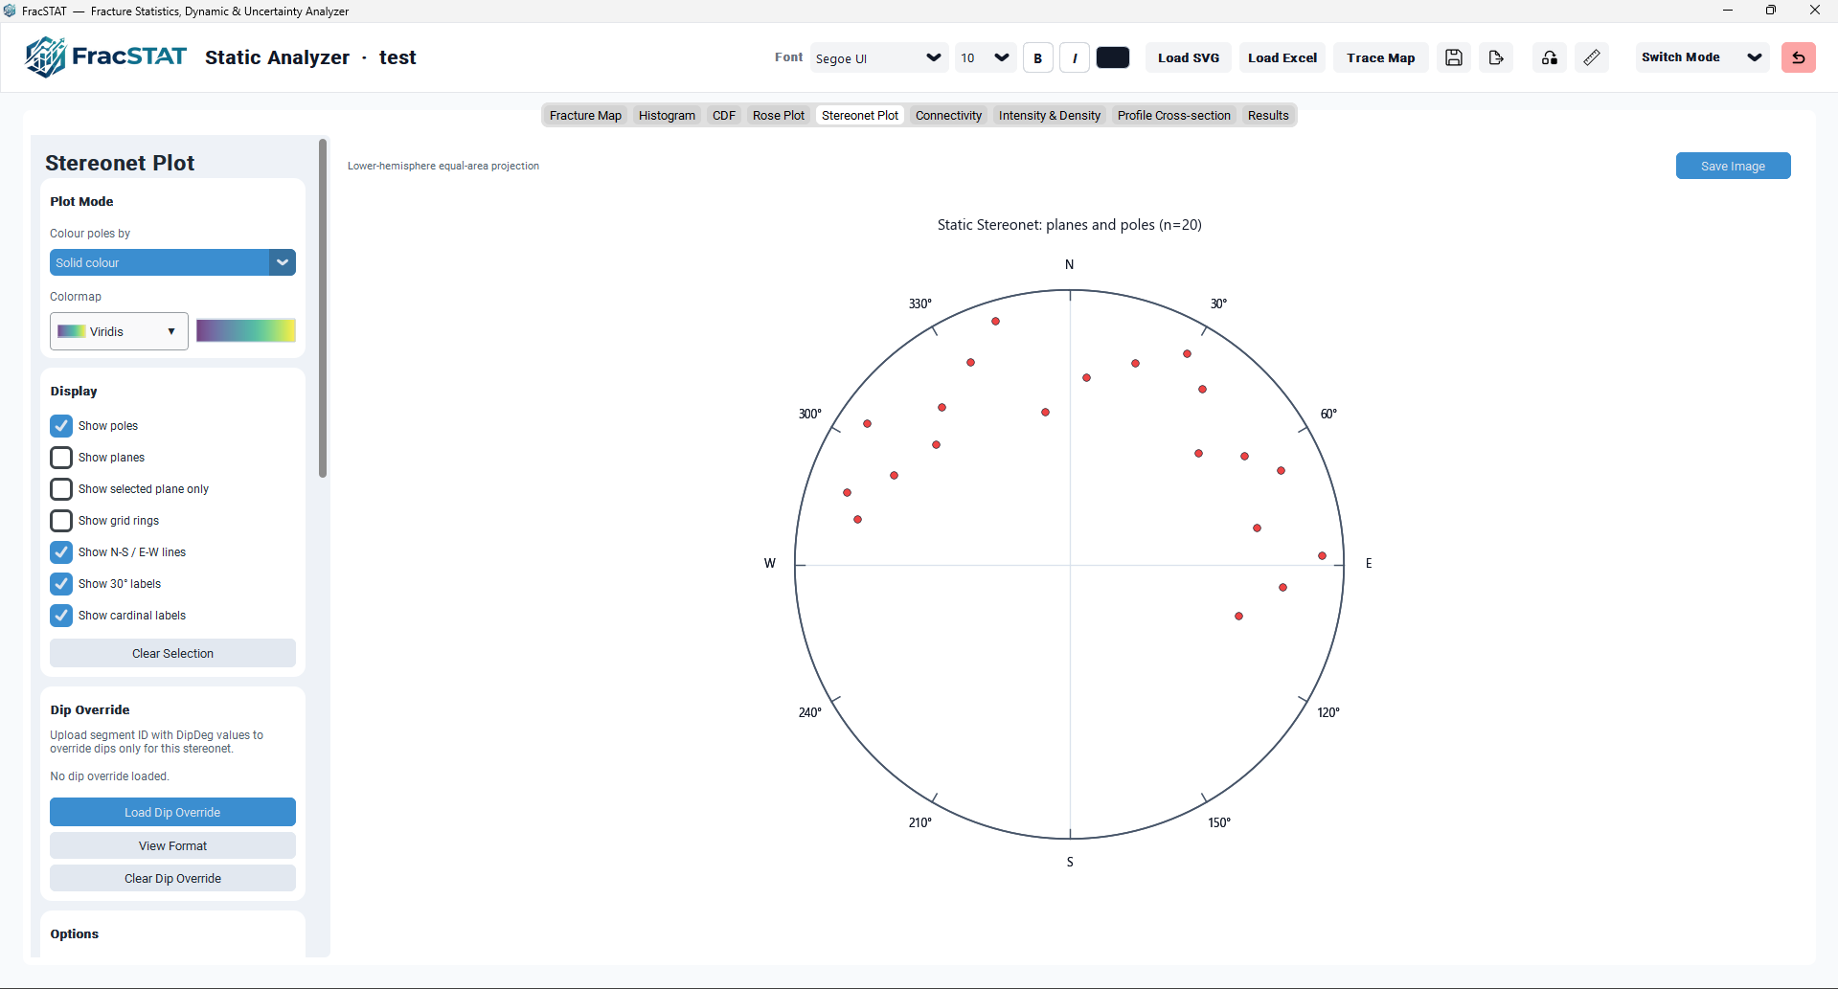Click Clear Dip Override button
The height and width of the screenshot is (989, 1838).
point(172,879)
